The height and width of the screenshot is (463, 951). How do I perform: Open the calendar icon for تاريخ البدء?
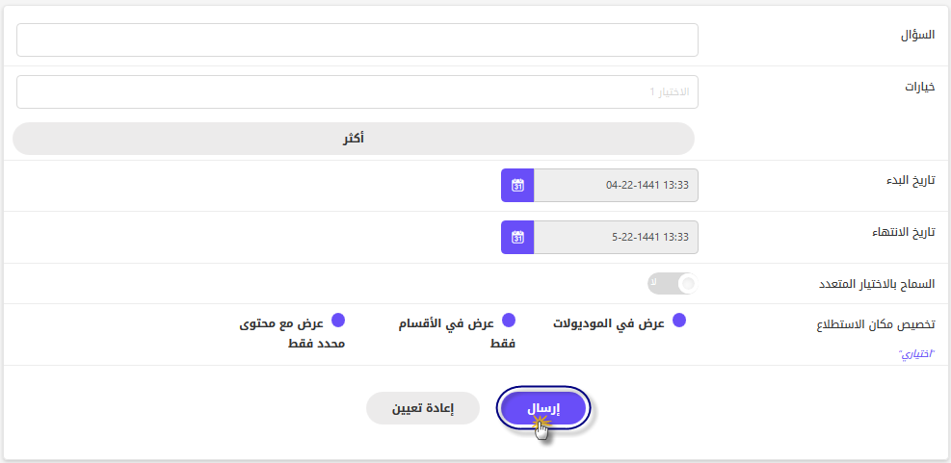517,186
